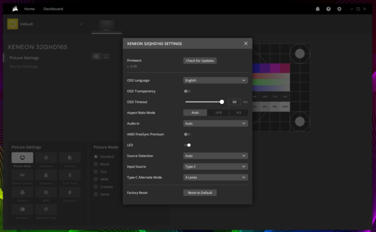Select the Sharpness tile

46,175
